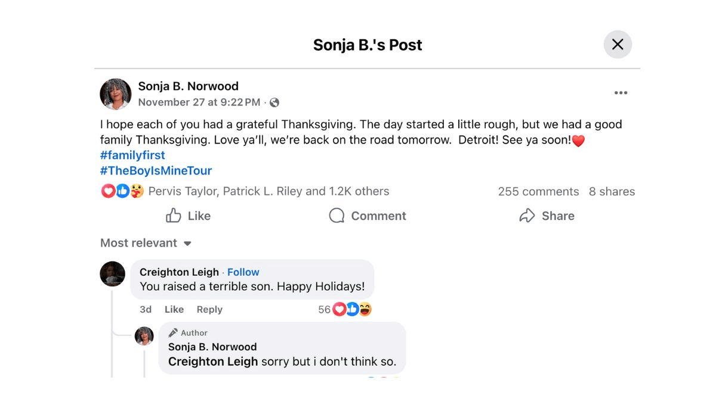Click the thumbs-up Like button on post

188,216
